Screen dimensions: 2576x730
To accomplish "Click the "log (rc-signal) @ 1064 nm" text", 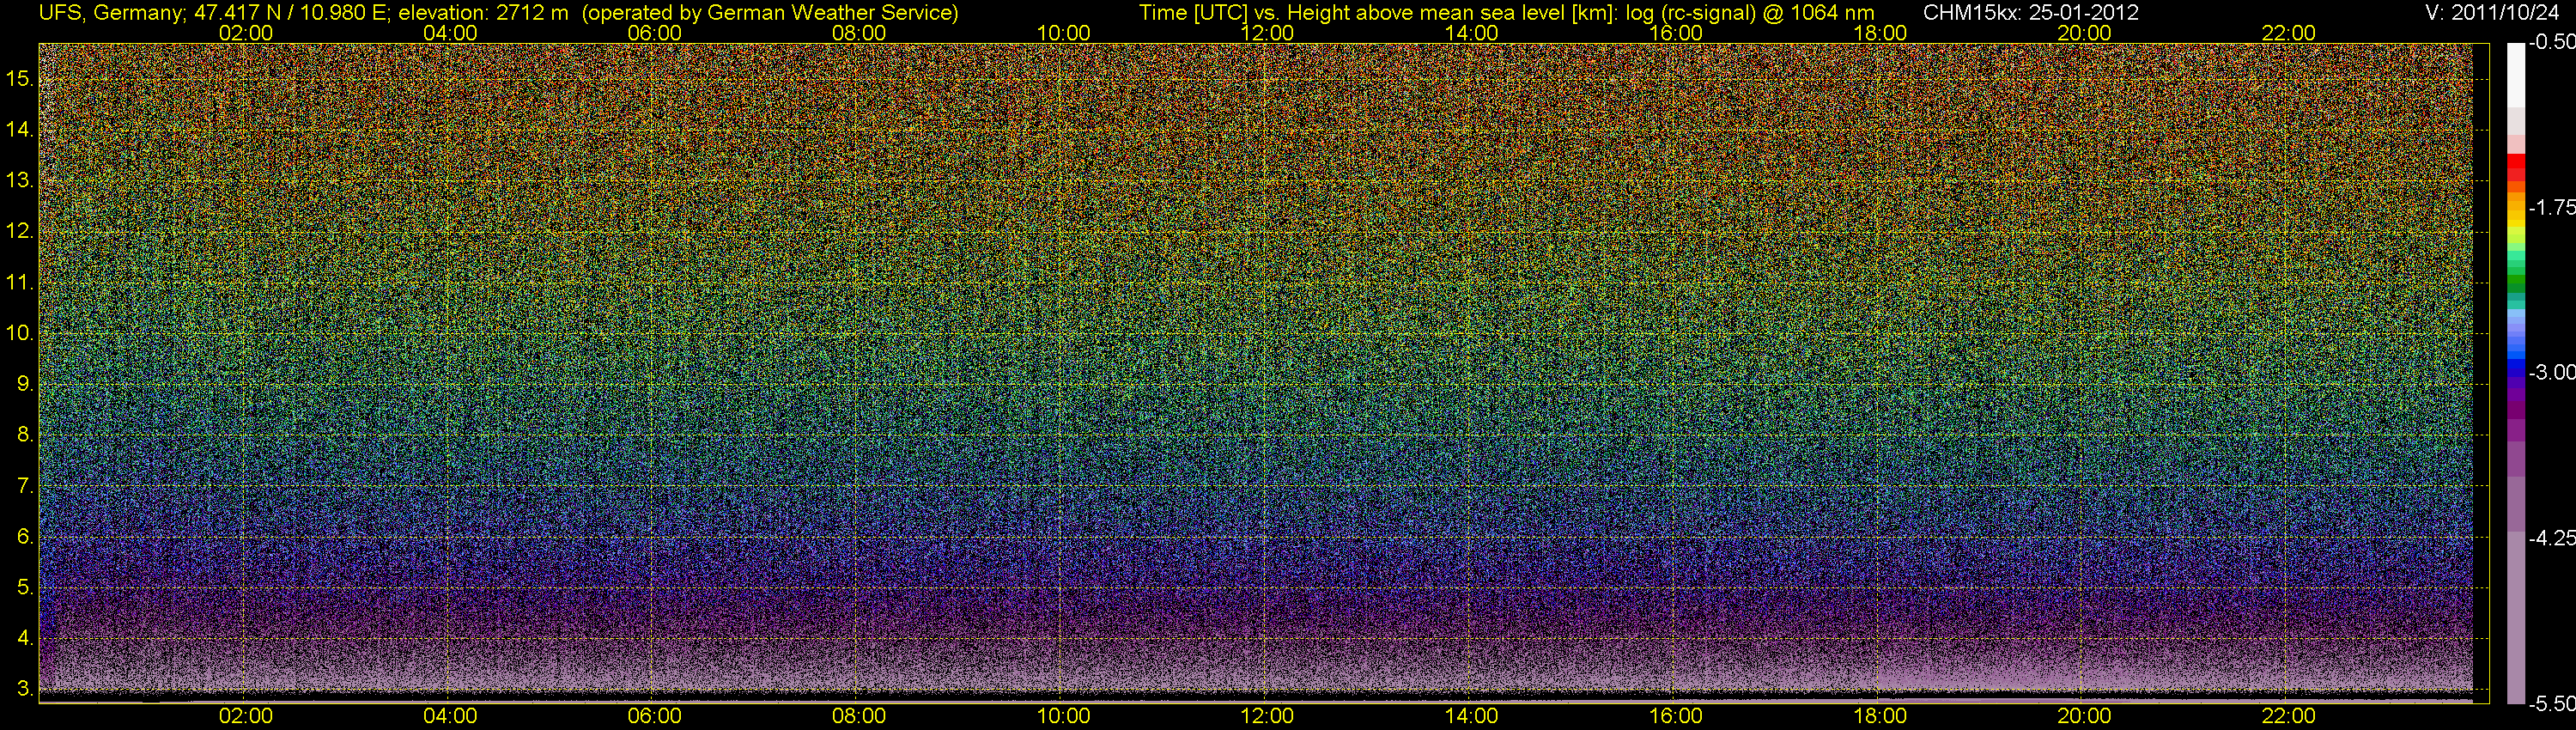I will pos(1750,13).
